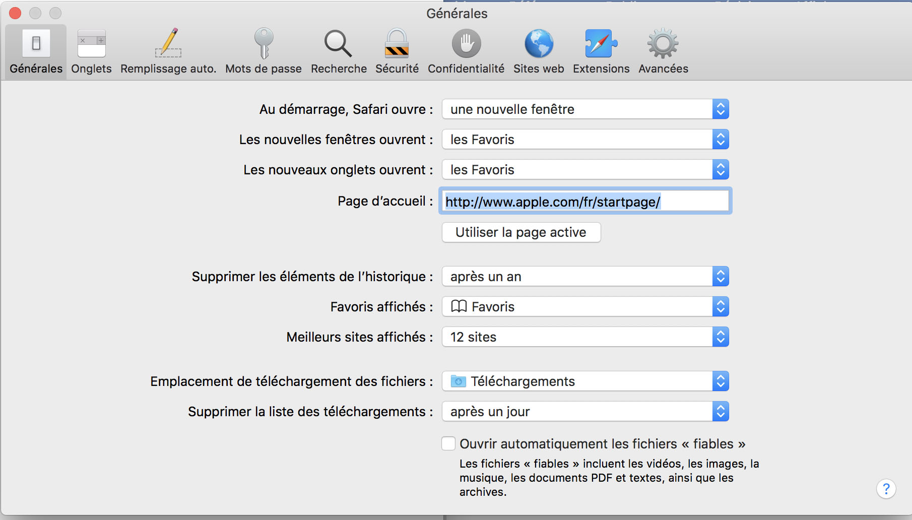
Task: Open the Avancées gear icon
Action: 663,43
